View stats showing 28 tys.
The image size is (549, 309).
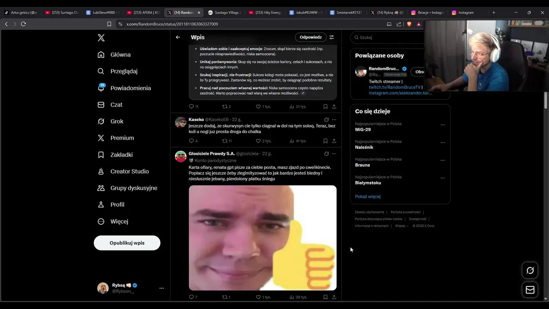pyautogui.click(x=298, y=297)
